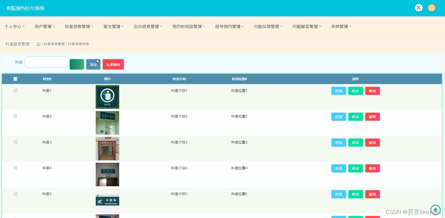The image size is (445, 218).
Task: Sort by 科室 column arrows
Action: click(50, 79)
